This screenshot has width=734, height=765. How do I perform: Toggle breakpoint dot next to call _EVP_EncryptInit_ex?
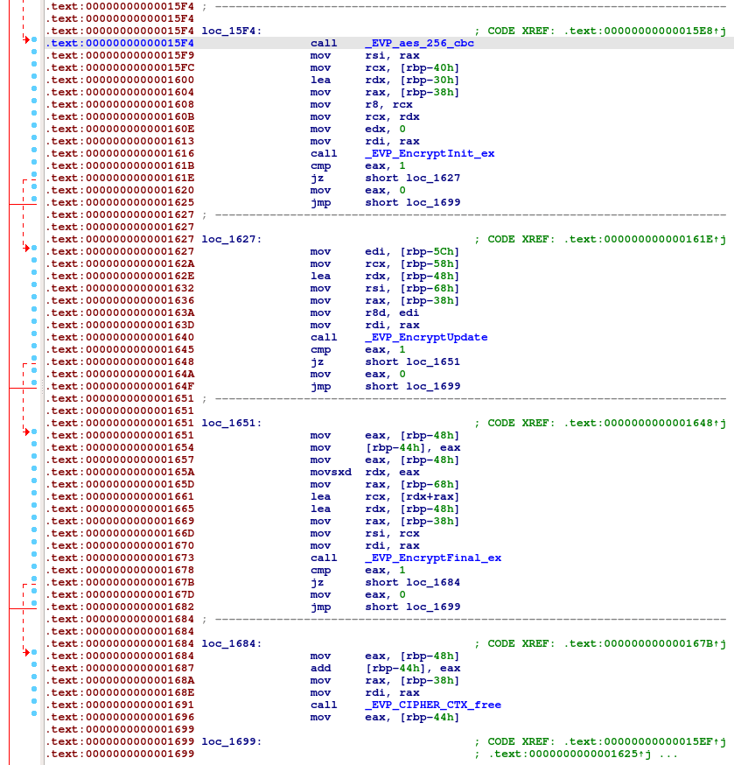click(x=33, y=153)
